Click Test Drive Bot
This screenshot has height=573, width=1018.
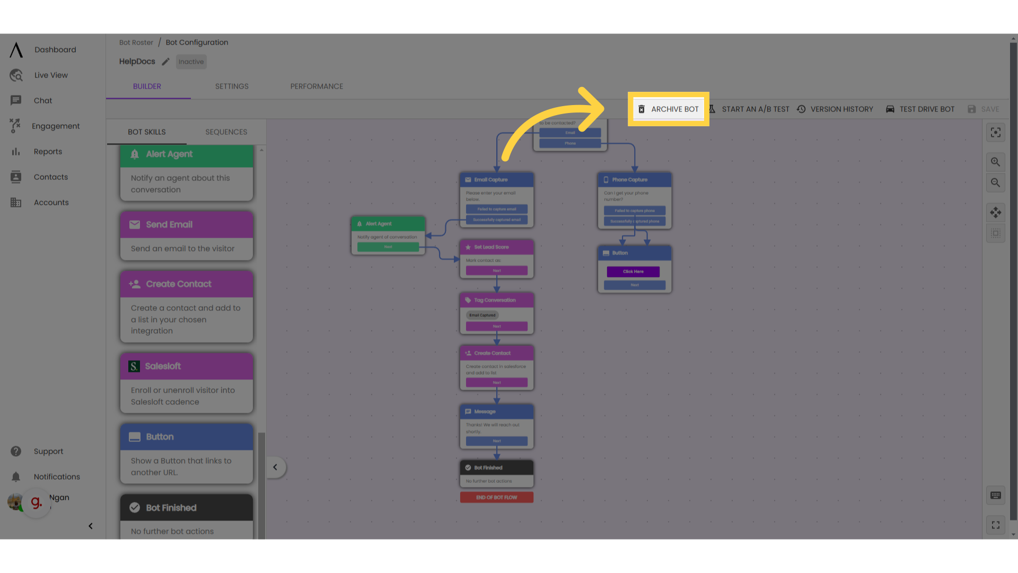920,109
